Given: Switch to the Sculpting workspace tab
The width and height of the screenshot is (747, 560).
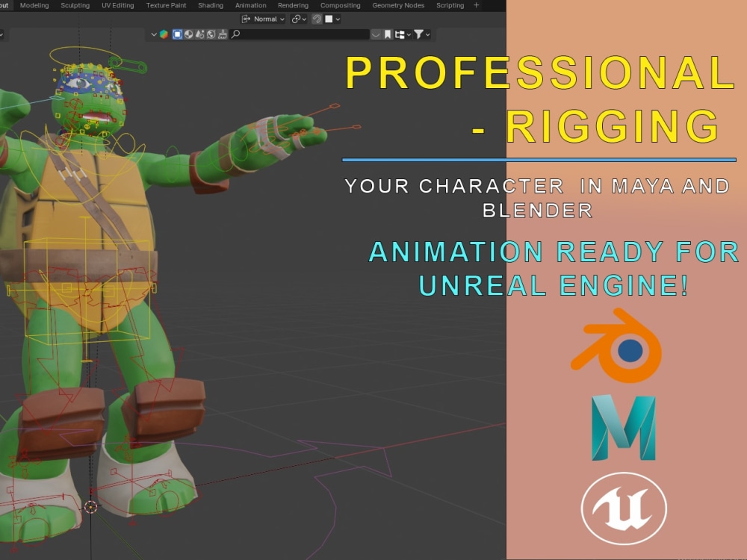Looking at the screenshot, I should (75, 6).
